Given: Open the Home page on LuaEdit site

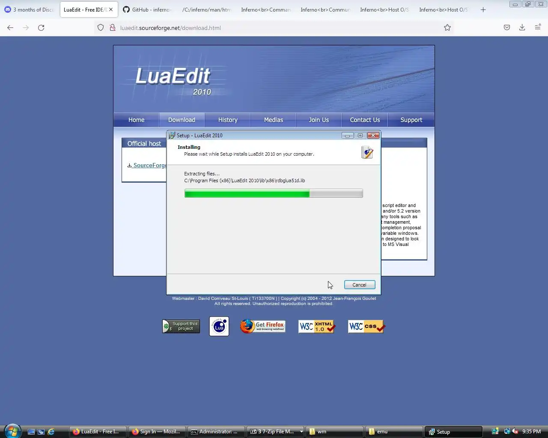Looking at the screenshot, I should (136, 120).
